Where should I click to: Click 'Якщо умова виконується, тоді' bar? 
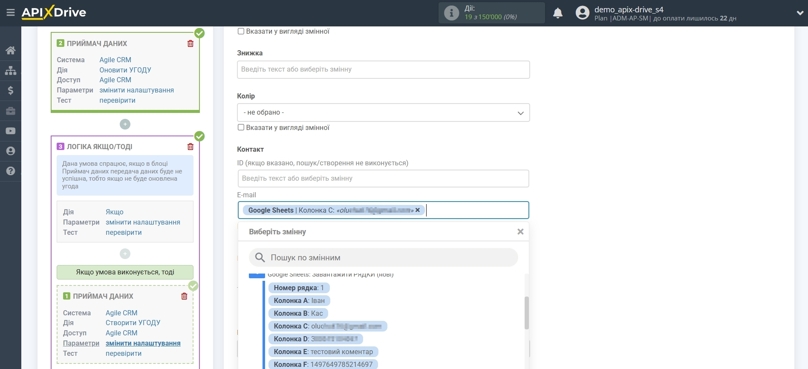click(125, 272)
